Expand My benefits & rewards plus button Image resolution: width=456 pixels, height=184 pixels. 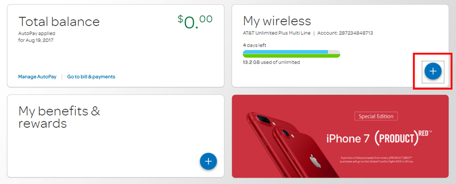pyautogui.click(x=208, y=162)
